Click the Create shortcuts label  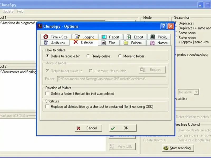155,140
